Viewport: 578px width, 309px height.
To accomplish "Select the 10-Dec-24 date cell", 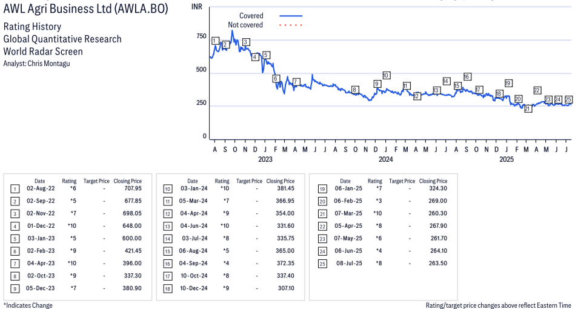I will [194, 288].
